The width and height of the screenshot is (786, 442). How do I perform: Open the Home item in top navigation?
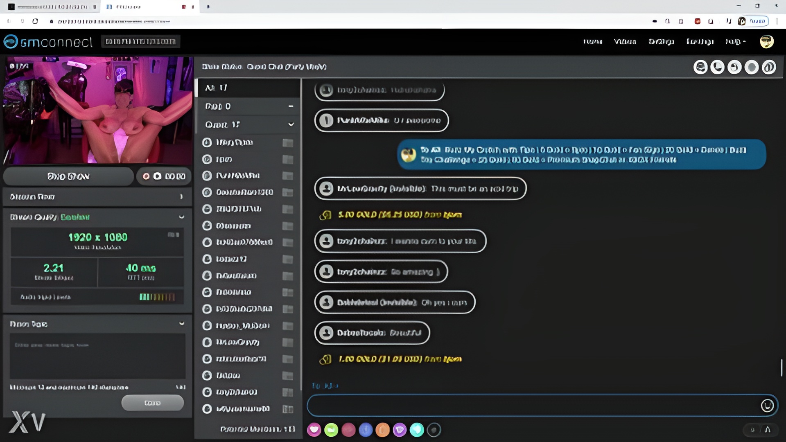[592, 41]
